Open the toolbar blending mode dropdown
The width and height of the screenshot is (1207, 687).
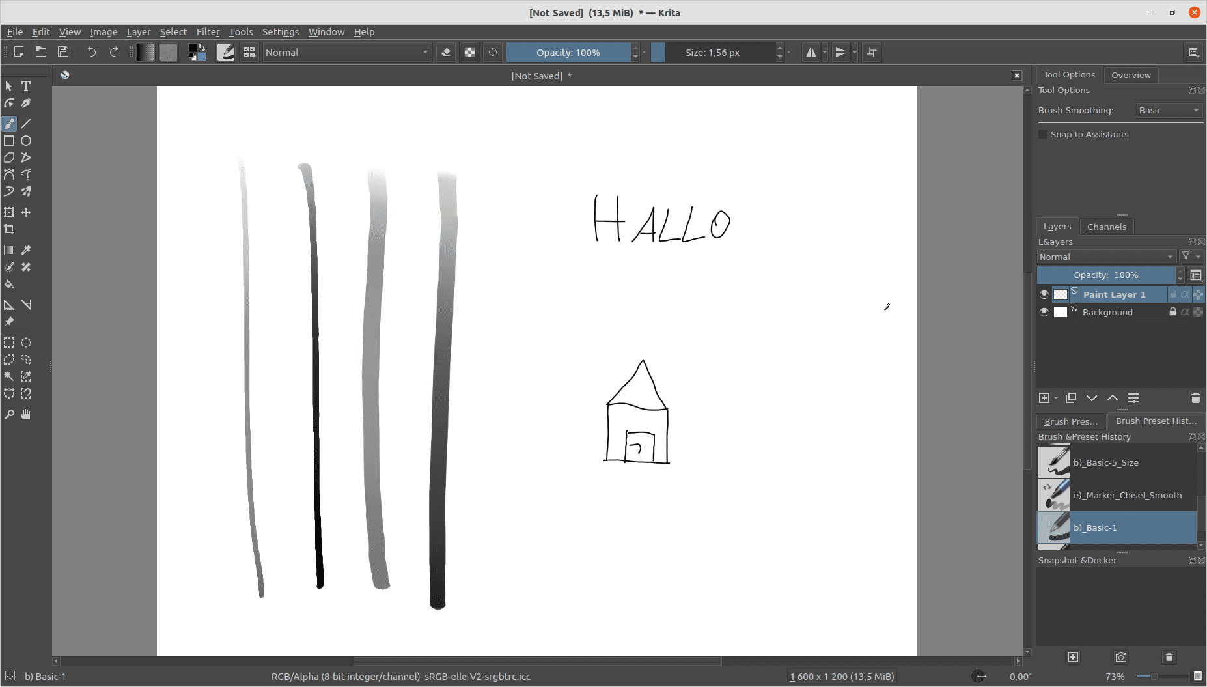coord(347,53)
